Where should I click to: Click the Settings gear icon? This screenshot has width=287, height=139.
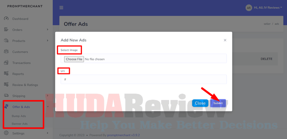tap(6, 133)
